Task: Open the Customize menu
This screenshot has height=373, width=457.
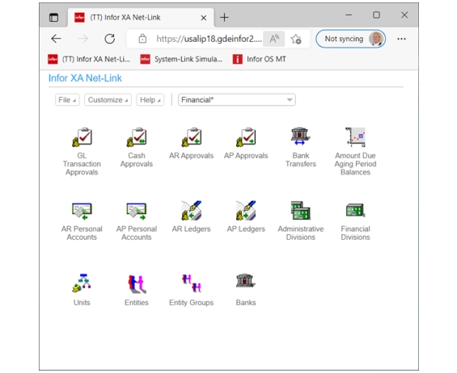Action: (x=108, y=100)
